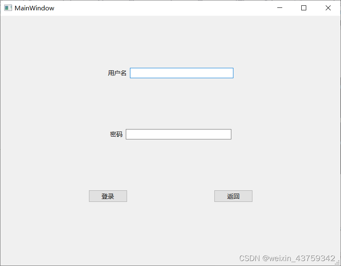
Task: Close the MainWindow window
Action: (x=328, y=8)
